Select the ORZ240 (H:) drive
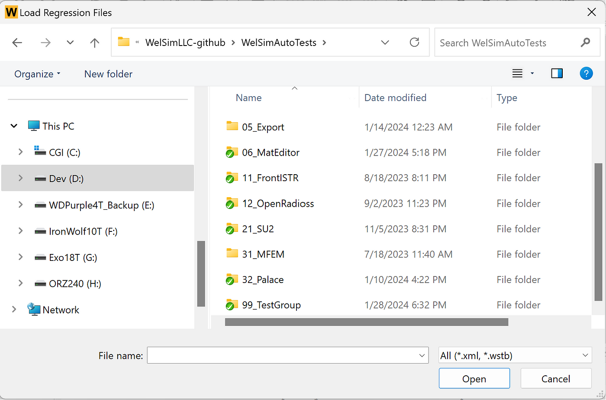 tap(75, 284)
